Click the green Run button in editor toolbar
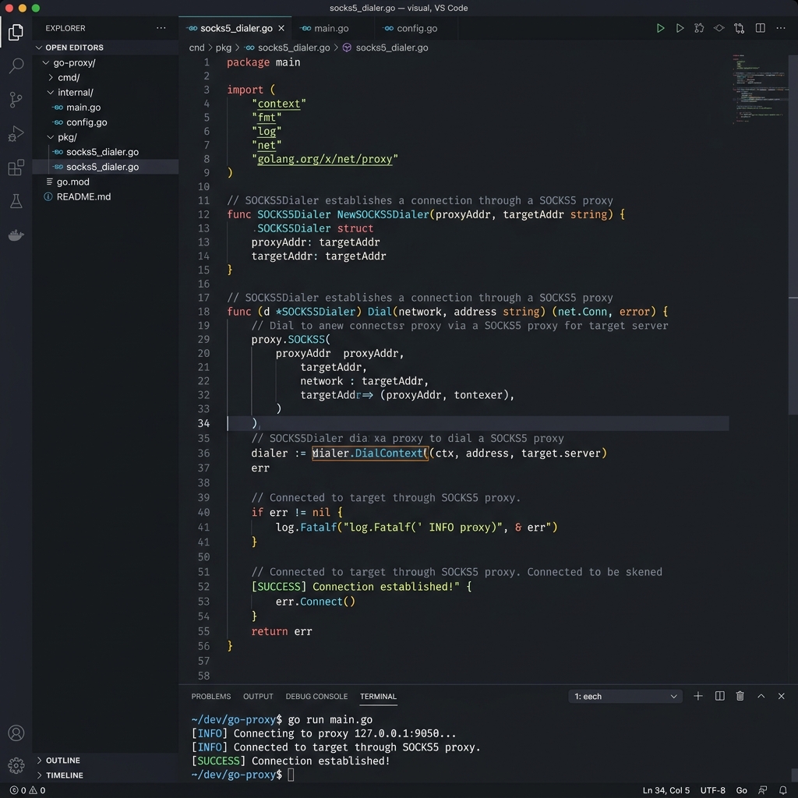The width and height of the screenshot is (798, 798). [x=660, y=28]
